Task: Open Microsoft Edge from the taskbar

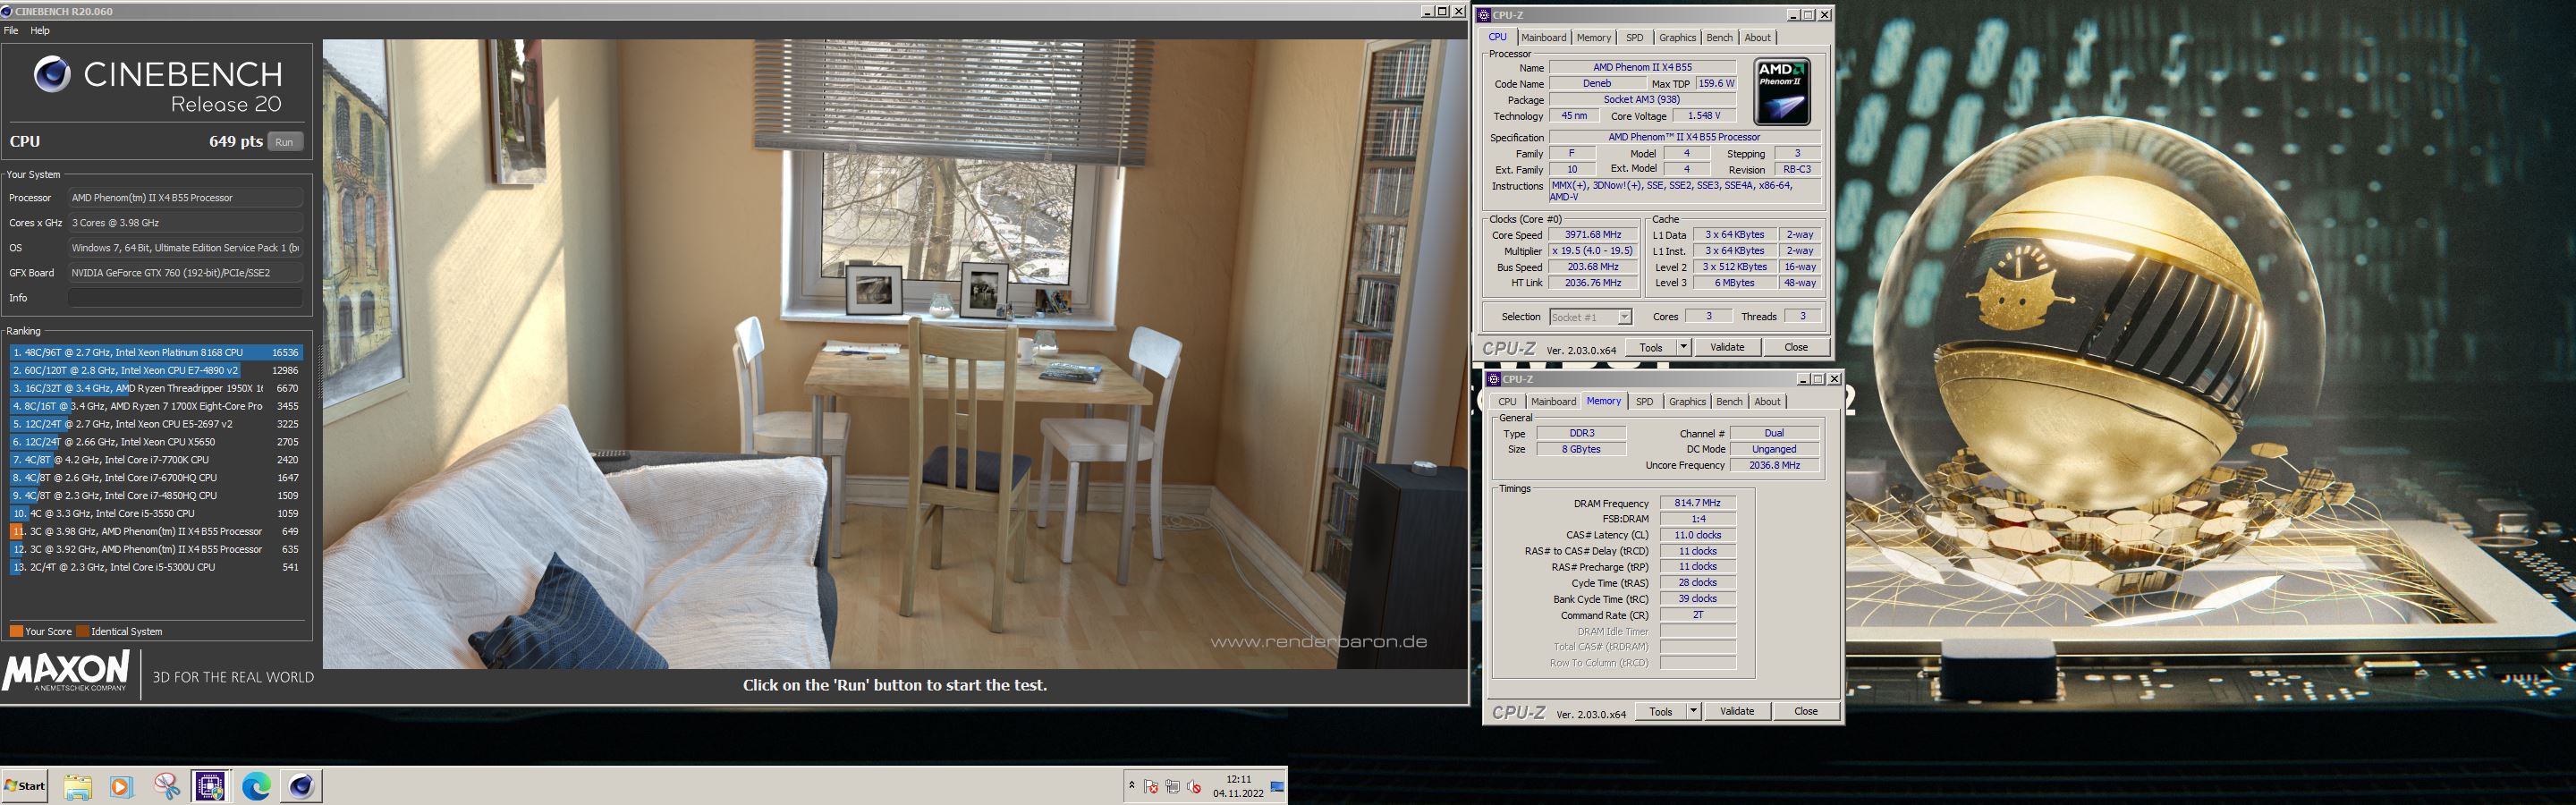Action: point(256,786)
